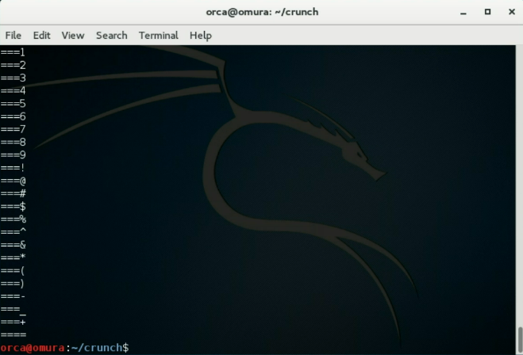This screenshot has height=355, width=523.
Task: Click the output line ====
Action: pos(13,334)
